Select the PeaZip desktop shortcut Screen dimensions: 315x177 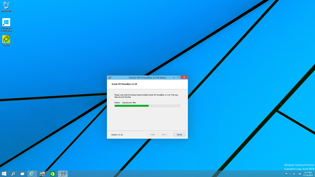pyautogui.click(x=6, y=40)
